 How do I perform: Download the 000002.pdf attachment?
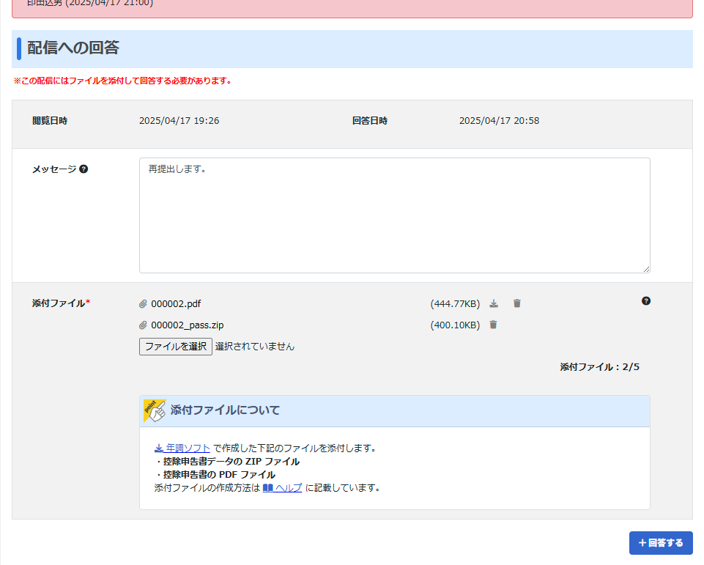pyautogui.click(x=494, y=303)
